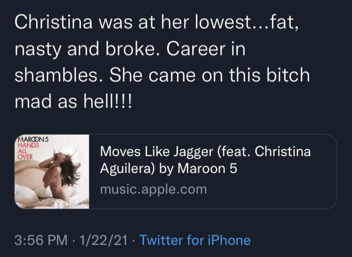Open the music.apple.com domain link
The width and height of the screenshot is (352, 257).
click(153, 189)
